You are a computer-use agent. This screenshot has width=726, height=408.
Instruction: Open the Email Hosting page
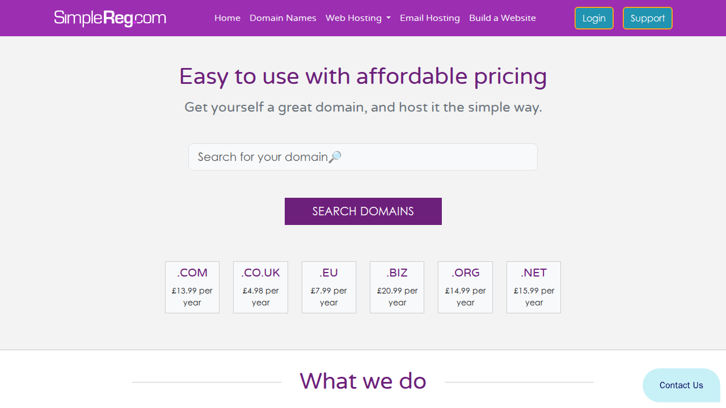(430, 18)
